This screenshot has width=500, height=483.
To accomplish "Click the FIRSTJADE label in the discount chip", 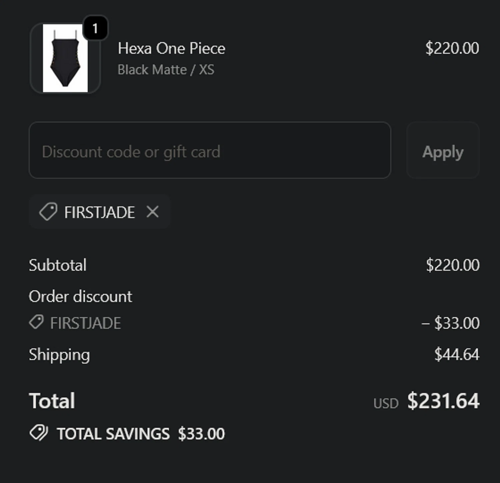I will pos(99,212).
